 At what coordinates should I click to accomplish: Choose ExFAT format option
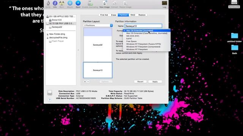pos(147,39)
